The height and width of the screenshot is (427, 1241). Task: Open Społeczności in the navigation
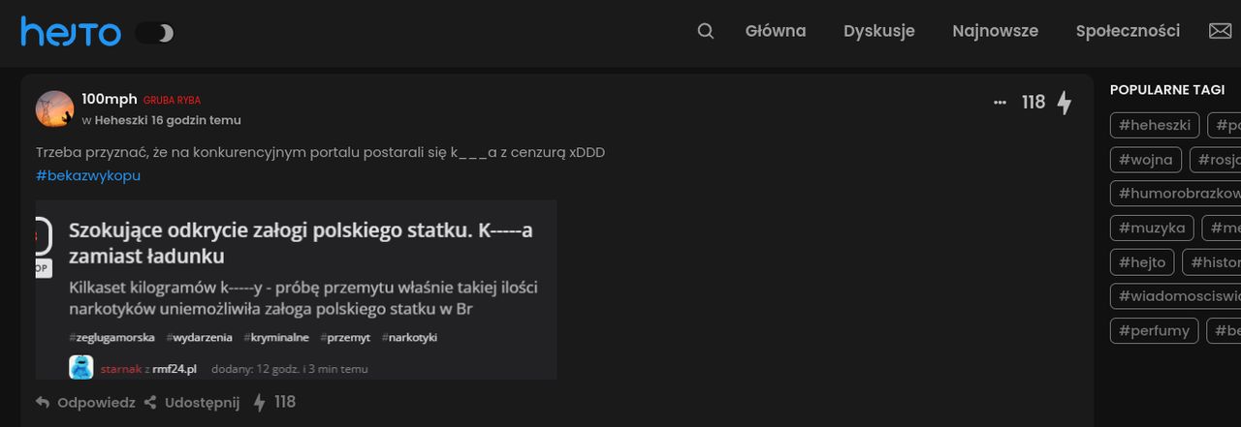[1128, 31]
